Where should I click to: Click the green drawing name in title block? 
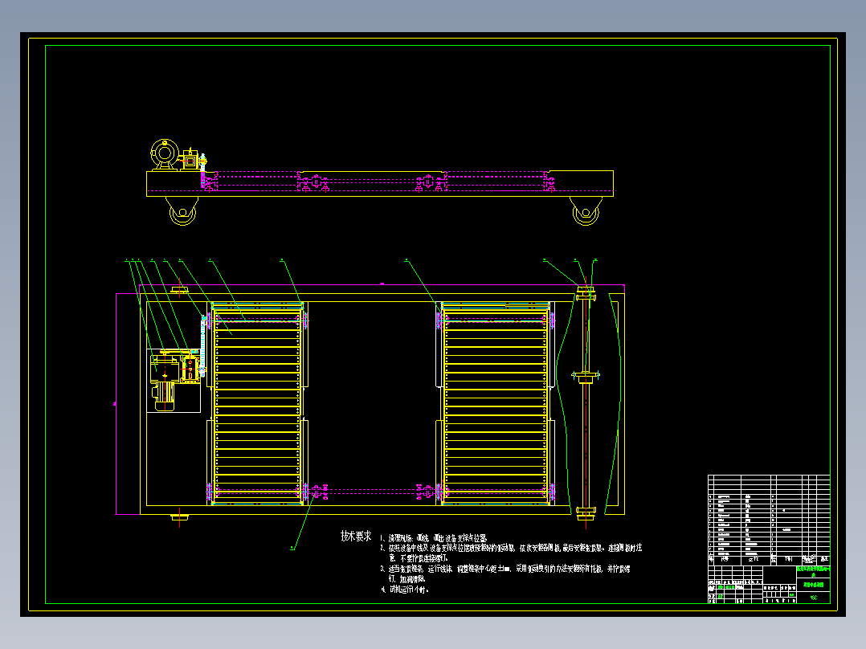pyautogui.click(x=813, y=585)
